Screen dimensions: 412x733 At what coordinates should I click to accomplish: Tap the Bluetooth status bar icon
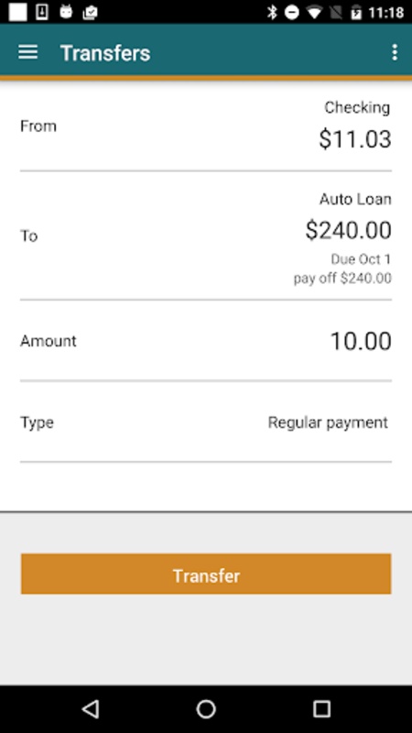pyautogui.click(x=271, y=12)
